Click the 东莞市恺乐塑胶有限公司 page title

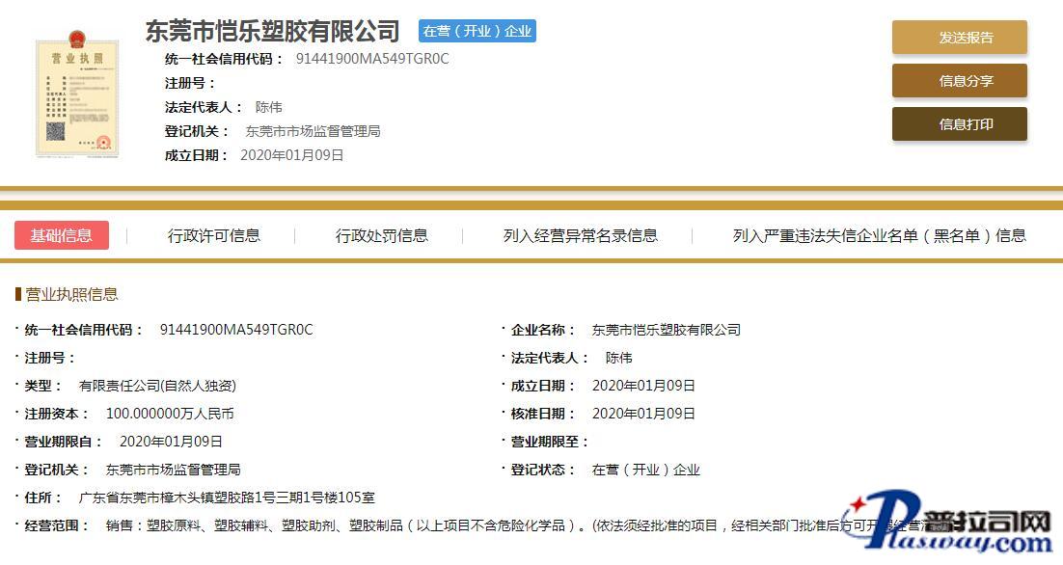click(x=272, y=32)
